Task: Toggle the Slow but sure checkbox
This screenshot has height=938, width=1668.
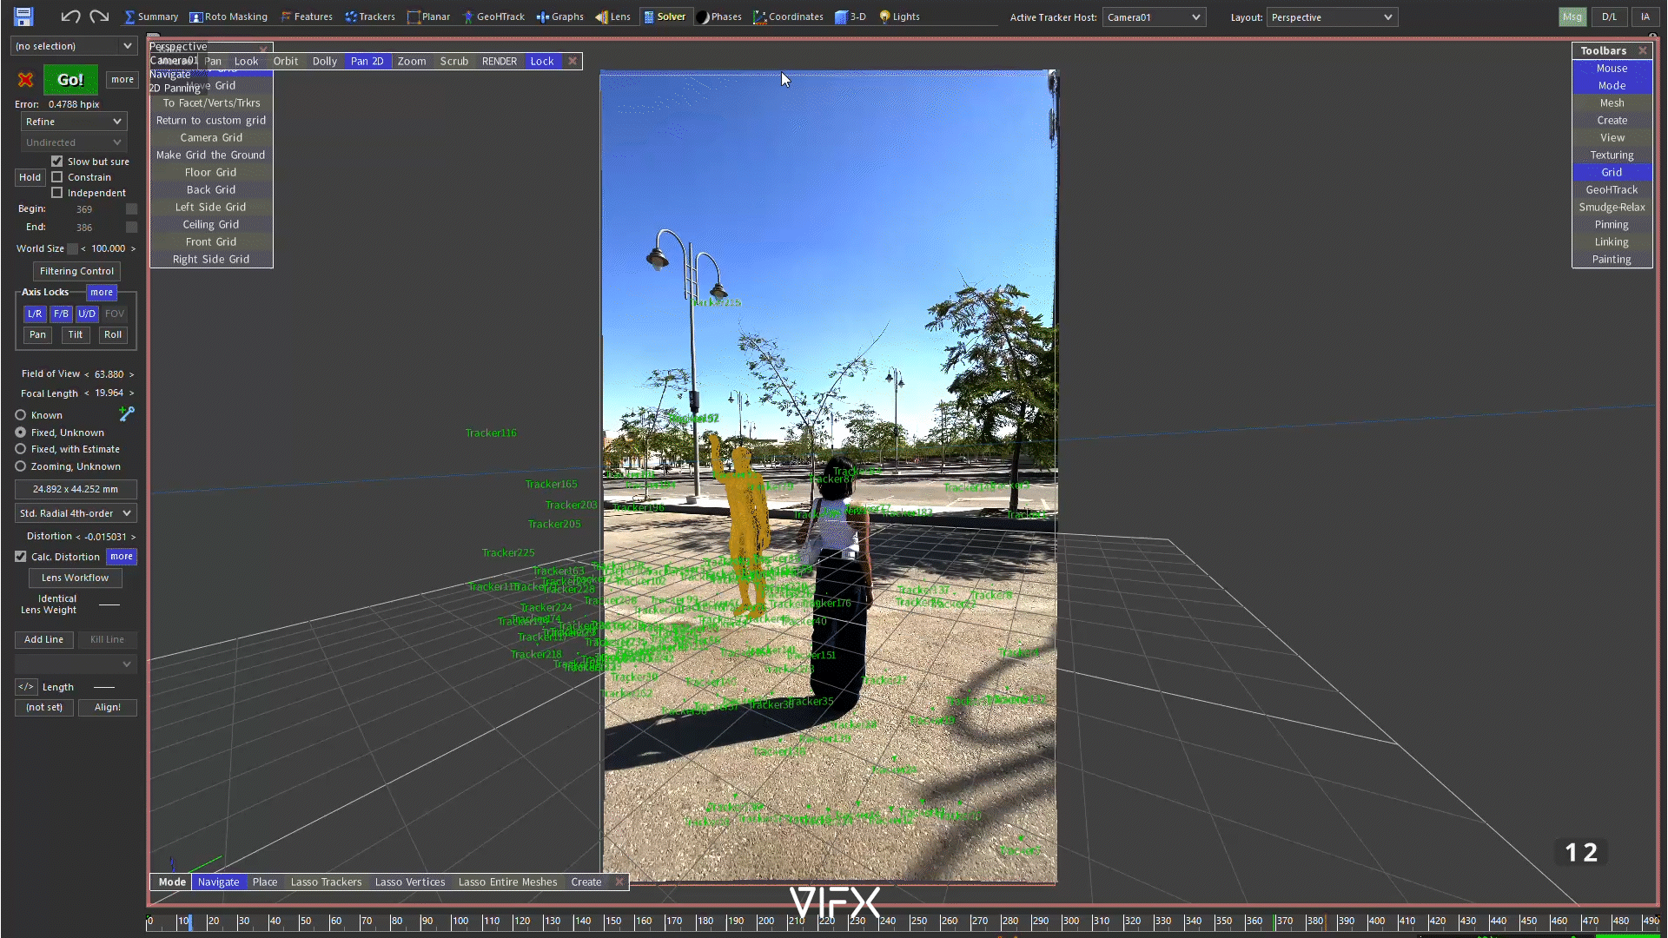Action: coord(57,162)
